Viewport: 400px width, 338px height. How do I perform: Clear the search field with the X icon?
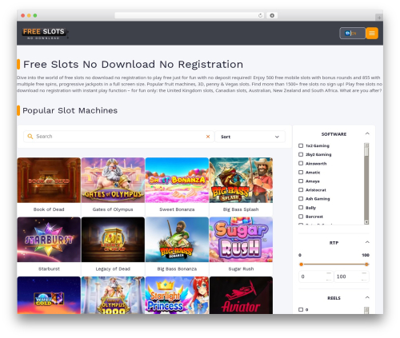[x=208, y=137]
